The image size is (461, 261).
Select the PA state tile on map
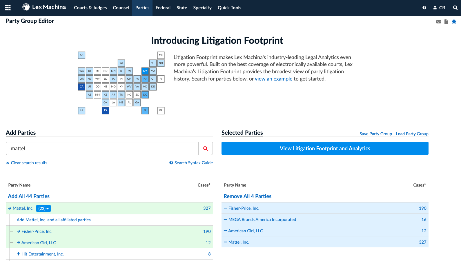(x=137, y=79)
